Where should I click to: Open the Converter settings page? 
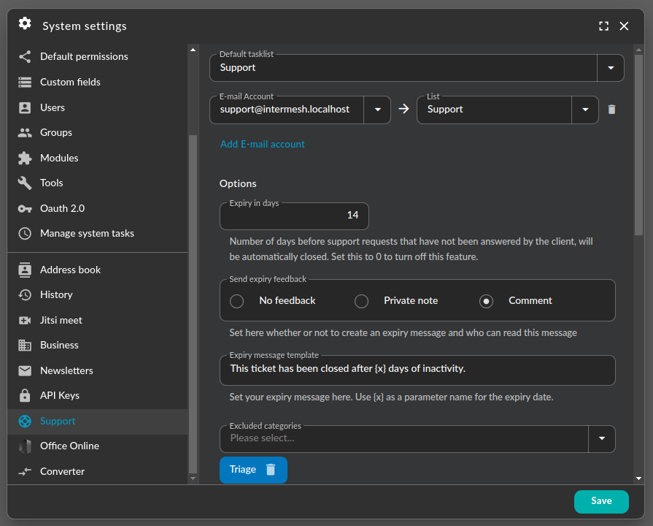[98, 471]
